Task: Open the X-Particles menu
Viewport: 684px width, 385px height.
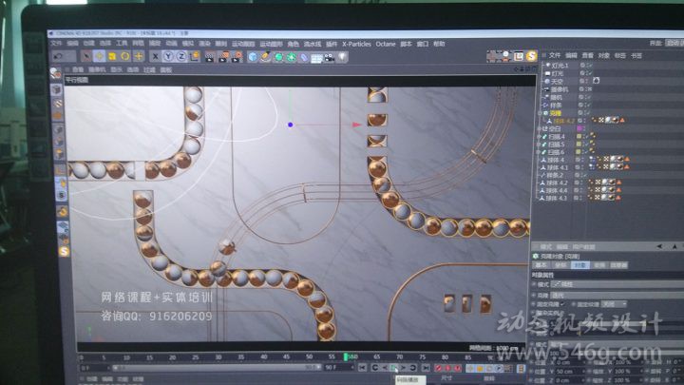Action: (357, 44)
